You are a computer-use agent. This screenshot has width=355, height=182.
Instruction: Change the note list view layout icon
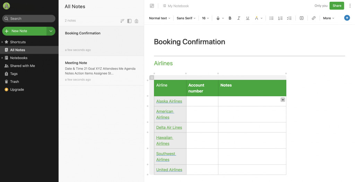(129, 21)
